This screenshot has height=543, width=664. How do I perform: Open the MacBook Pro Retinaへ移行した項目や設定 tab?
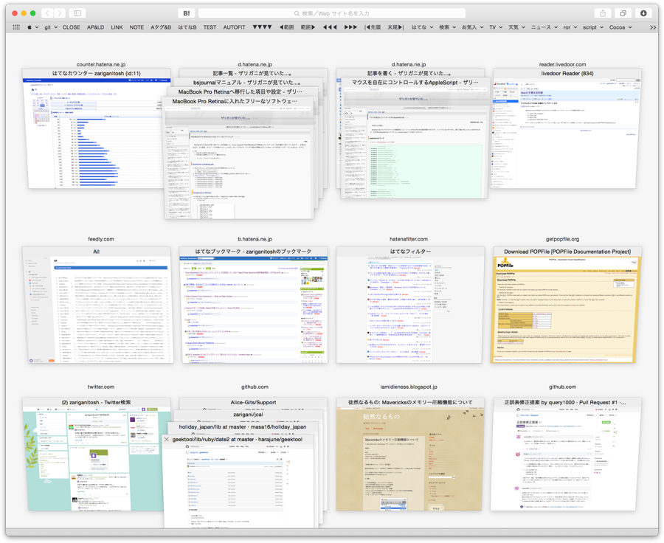pyautogui.click(x=240, y=92)
